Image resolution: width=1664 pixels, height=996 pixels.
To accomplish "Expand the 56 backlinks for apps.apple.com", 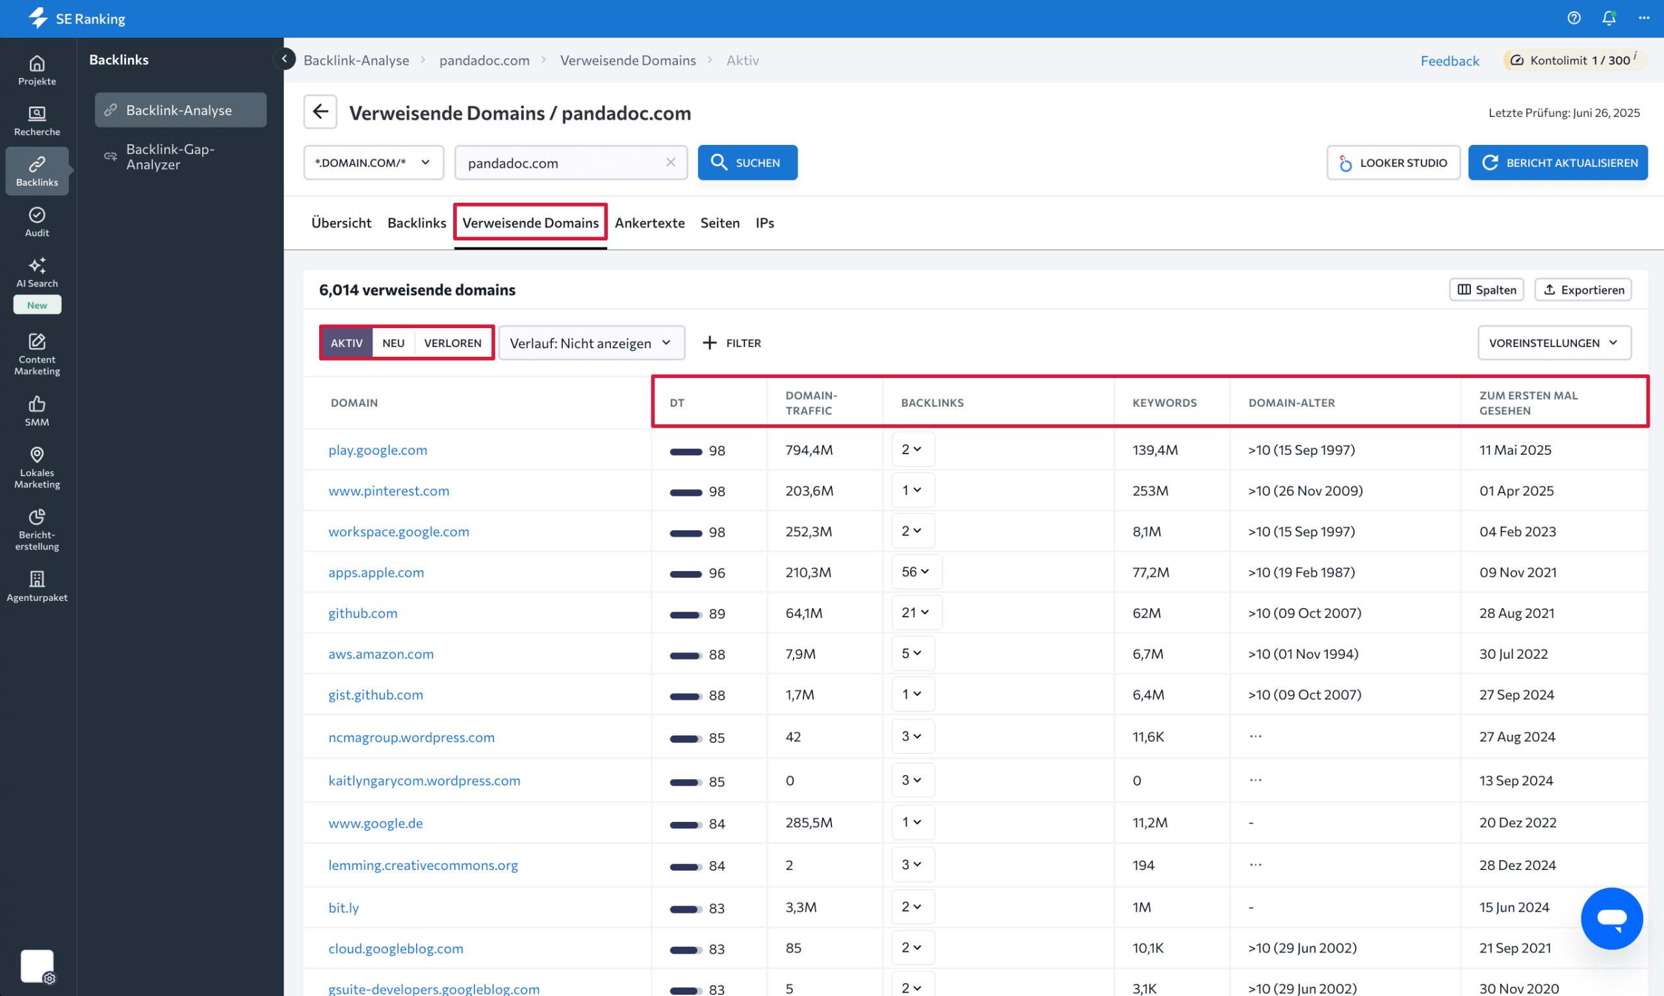I will point(916,572).
